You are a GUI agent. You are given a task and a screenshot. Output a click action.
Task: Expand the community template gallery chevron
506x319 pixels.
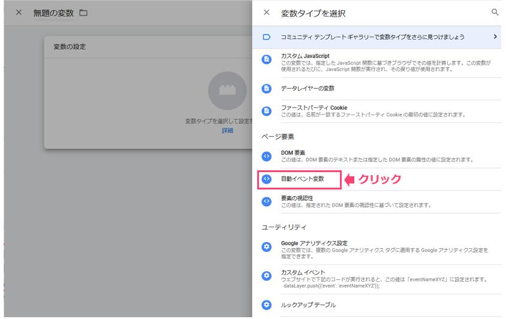point(495,37)
